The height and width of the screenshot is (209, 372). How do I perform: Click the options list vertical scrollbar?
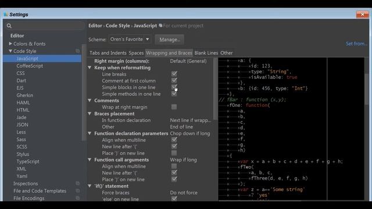click(x=216, y=89)
